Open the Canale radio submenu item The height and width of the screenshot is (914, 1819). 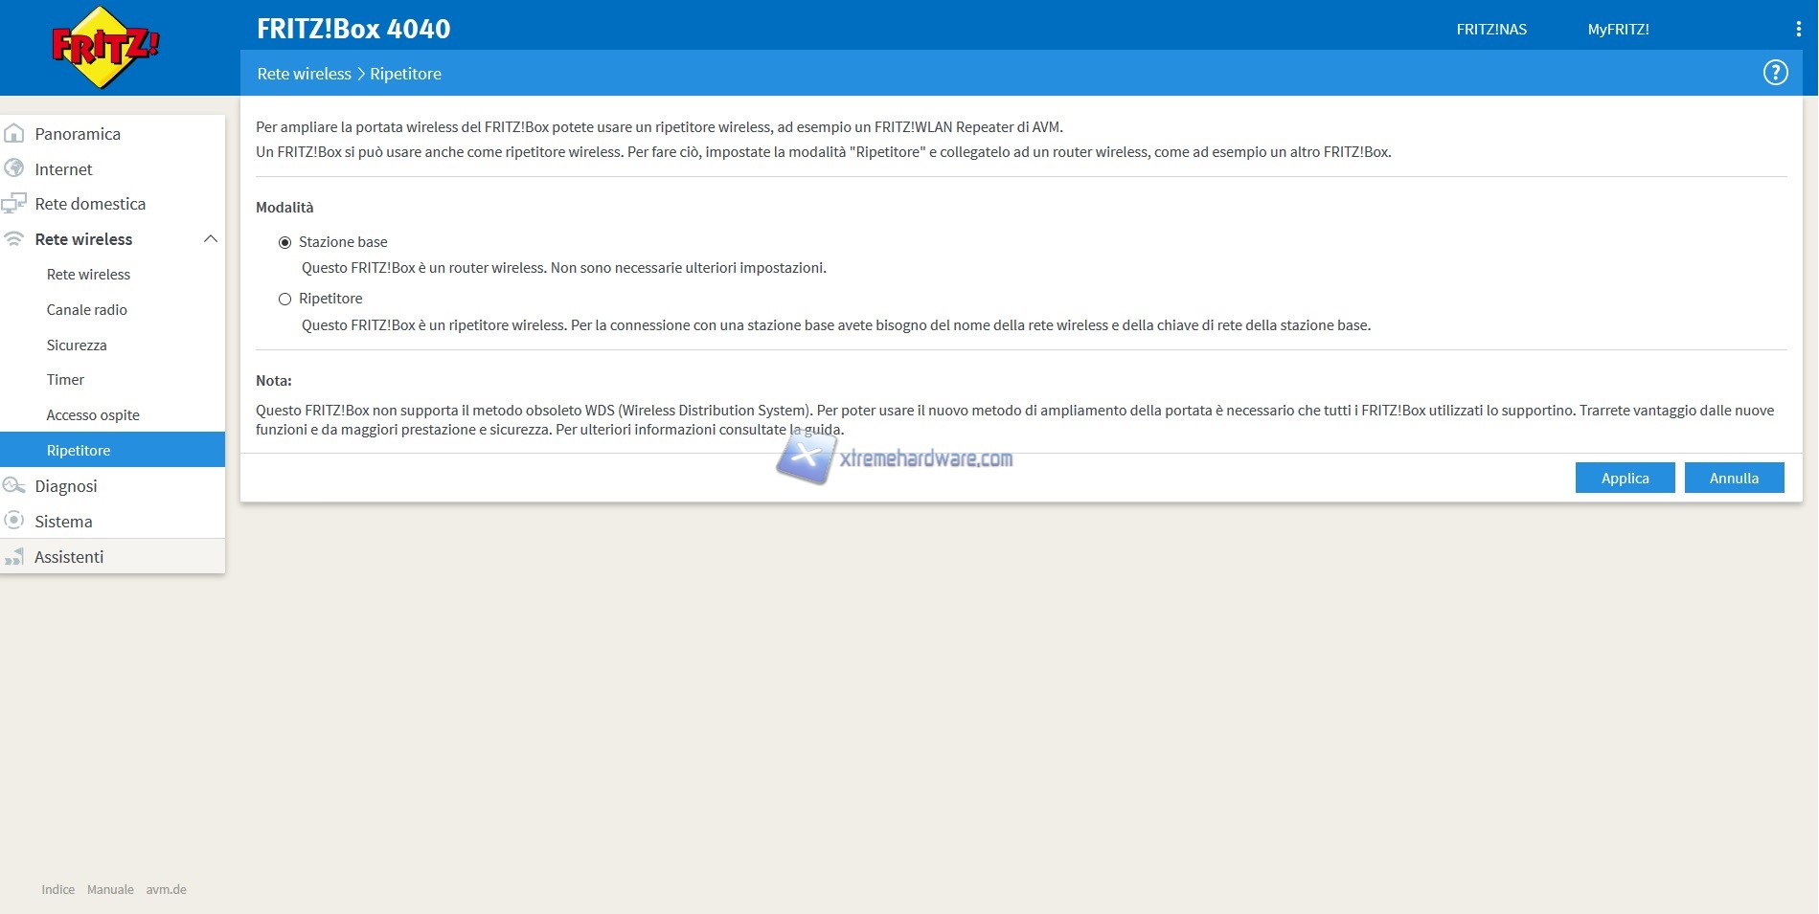click(87, 310)
